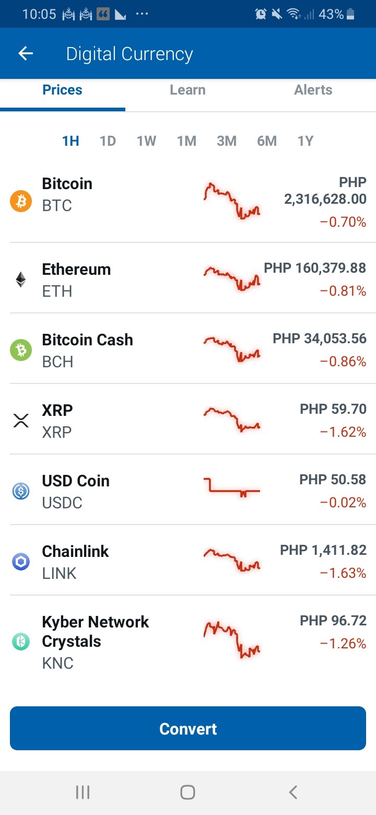Open Android recent apps button

83,793
